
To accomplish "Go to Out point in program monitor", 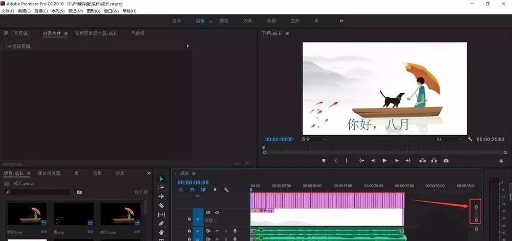I will [x=408, y=161].
